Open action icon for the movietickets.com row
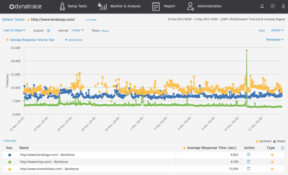288x175 pixels. (249, 169)
